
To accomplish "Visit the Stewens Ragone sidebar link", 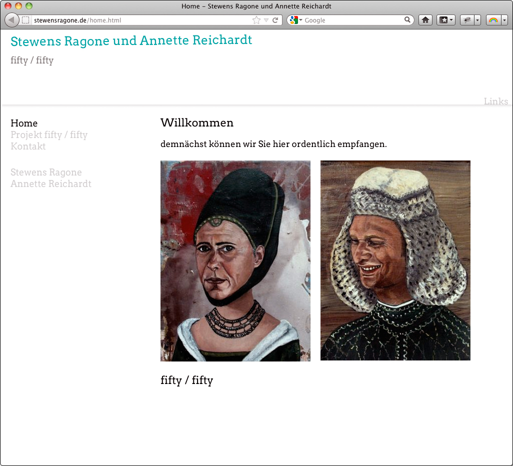I will point(46,172).
